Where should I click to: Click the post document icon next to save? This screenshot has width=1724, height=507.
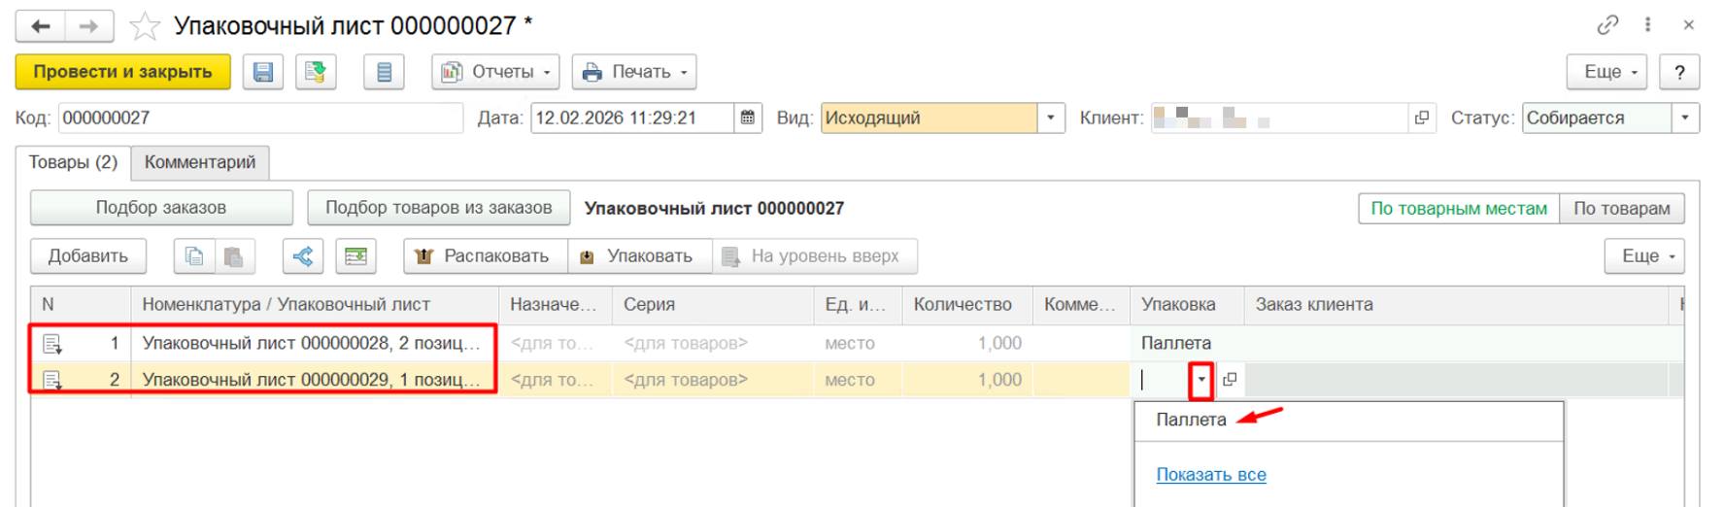click(316, 72)
